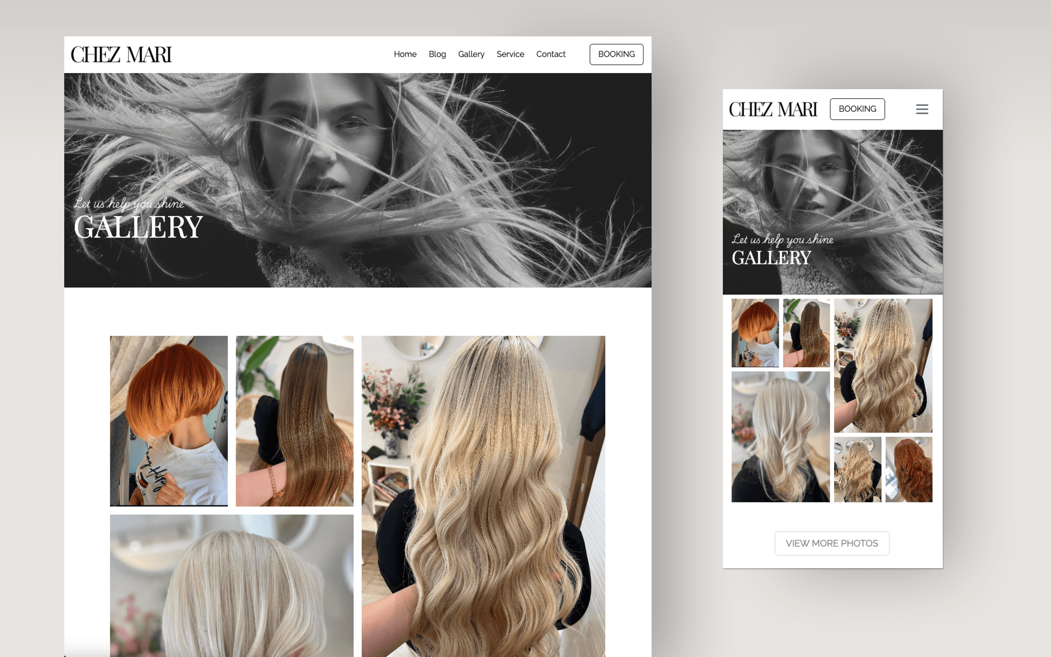This screenshot has height=657, width=1051.
Task: Open the orange bob haircut photo
Action: [169, 421]
